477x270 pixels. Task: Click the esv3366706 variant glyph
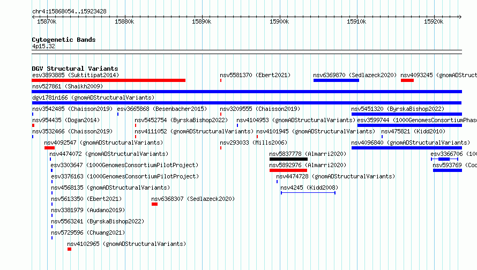coord(444,159)
